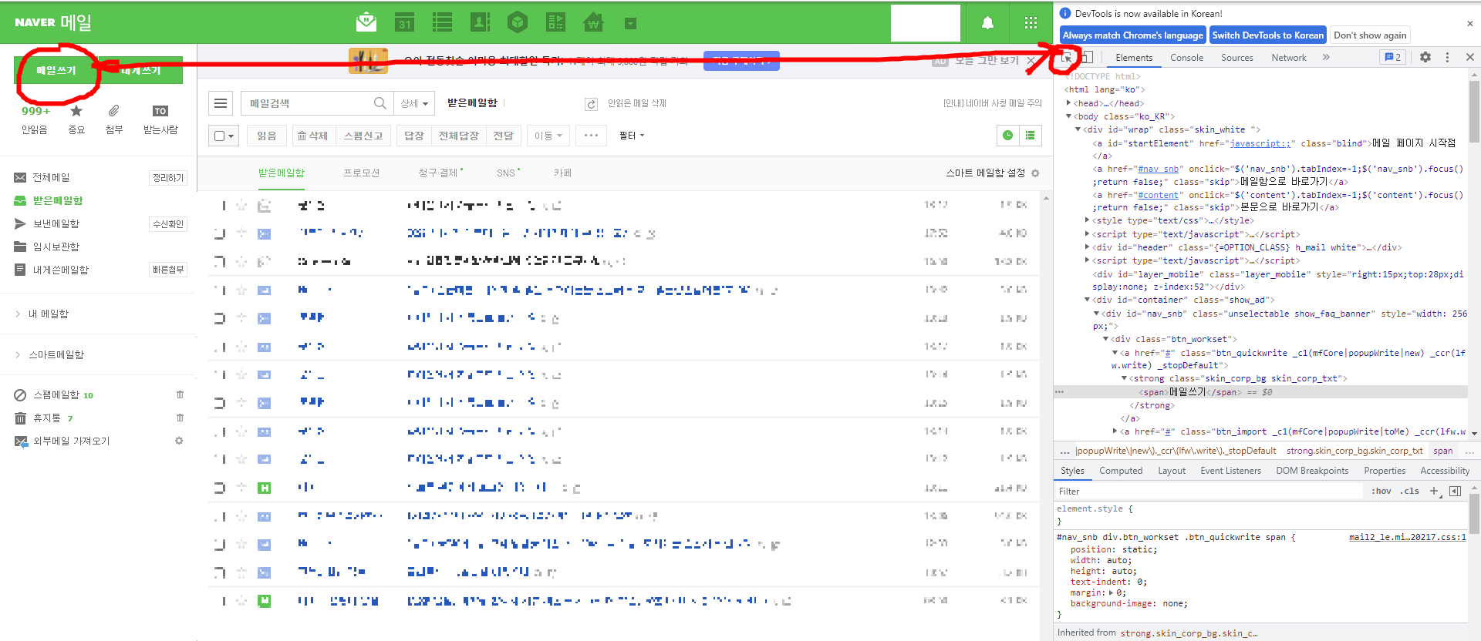This screenshot has width=1481, height=641.
Task: Click the 메일쓰기 compose button
Action: [x=56, y=70]
